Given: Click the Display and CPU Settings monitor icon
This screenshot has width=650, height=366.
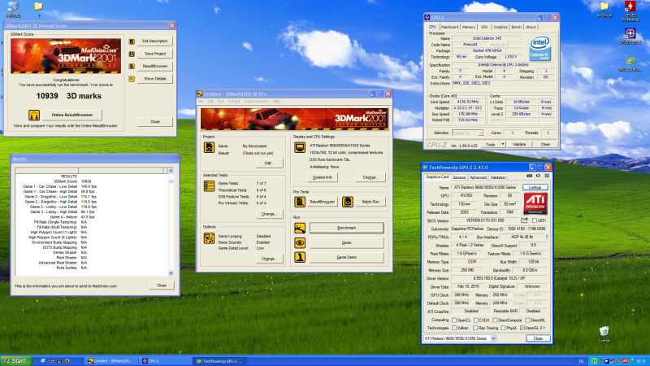Looking at the screenshot, I should coord(300,147).
